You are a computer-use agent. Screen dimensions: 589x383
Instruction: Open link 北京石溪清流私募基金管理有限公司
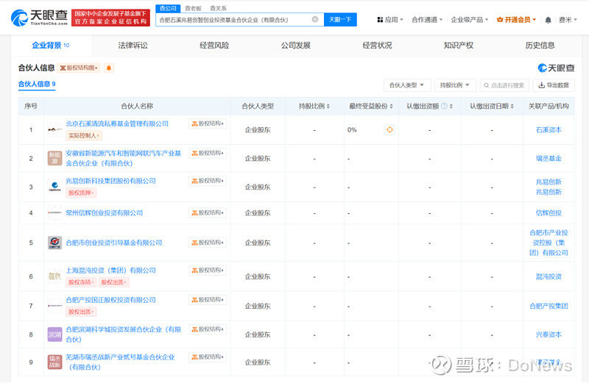coord(117,124)
